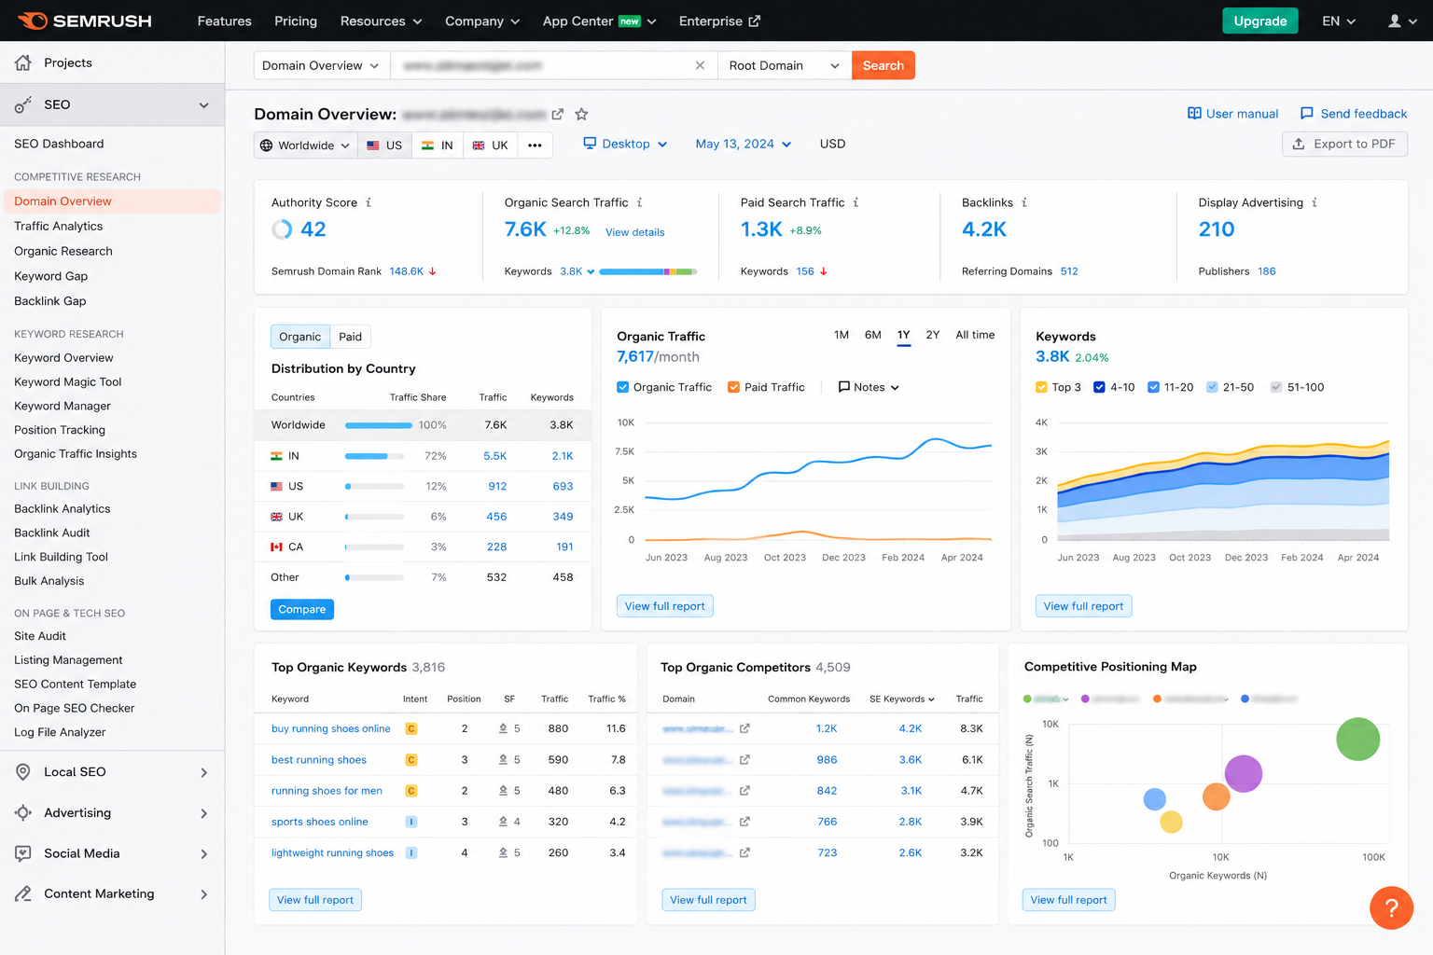The width and height of the screenshot is (1433, 955).
Task: Toggle the Paid Traffic checkbox
Action: click(x=733, y=387)
